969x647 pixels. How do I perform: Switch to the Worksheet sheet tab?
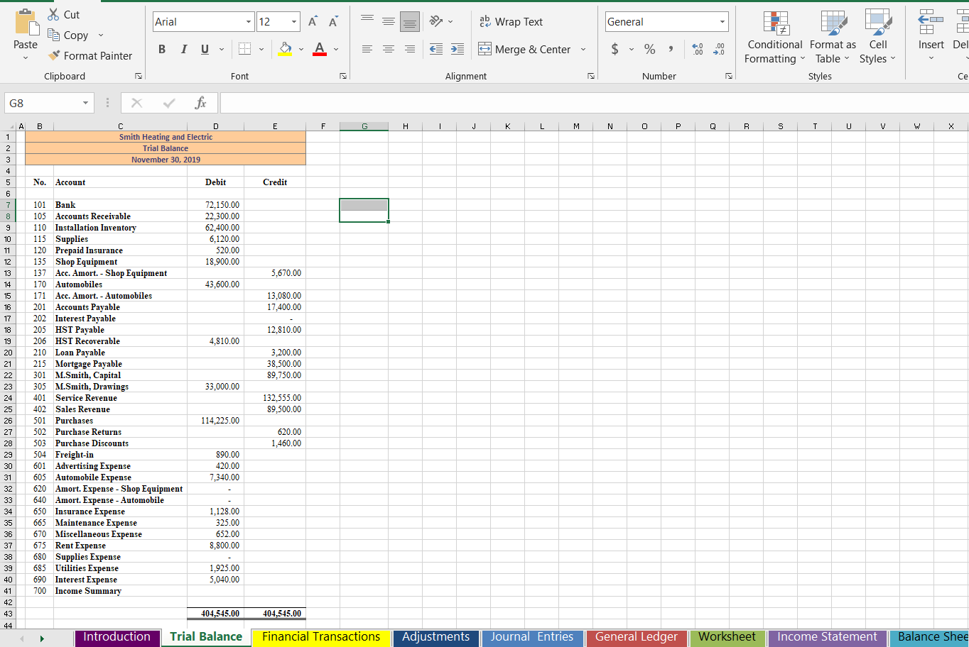727,637
